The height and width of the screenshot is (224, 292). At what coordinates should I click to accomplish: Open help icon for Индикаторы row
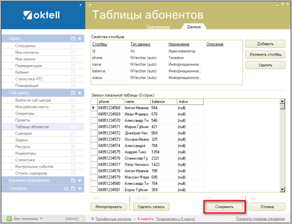click(x=73, y=153)
